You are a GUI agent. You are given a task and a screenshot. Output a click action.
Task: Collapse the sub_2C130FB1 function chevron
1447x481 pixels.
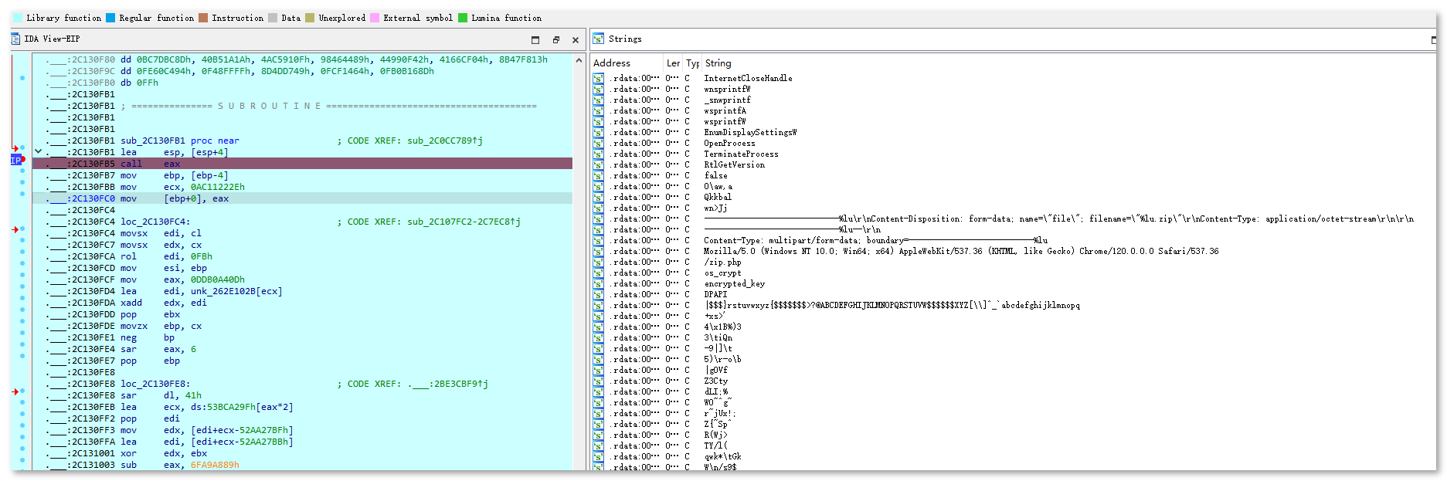(38, 152)
